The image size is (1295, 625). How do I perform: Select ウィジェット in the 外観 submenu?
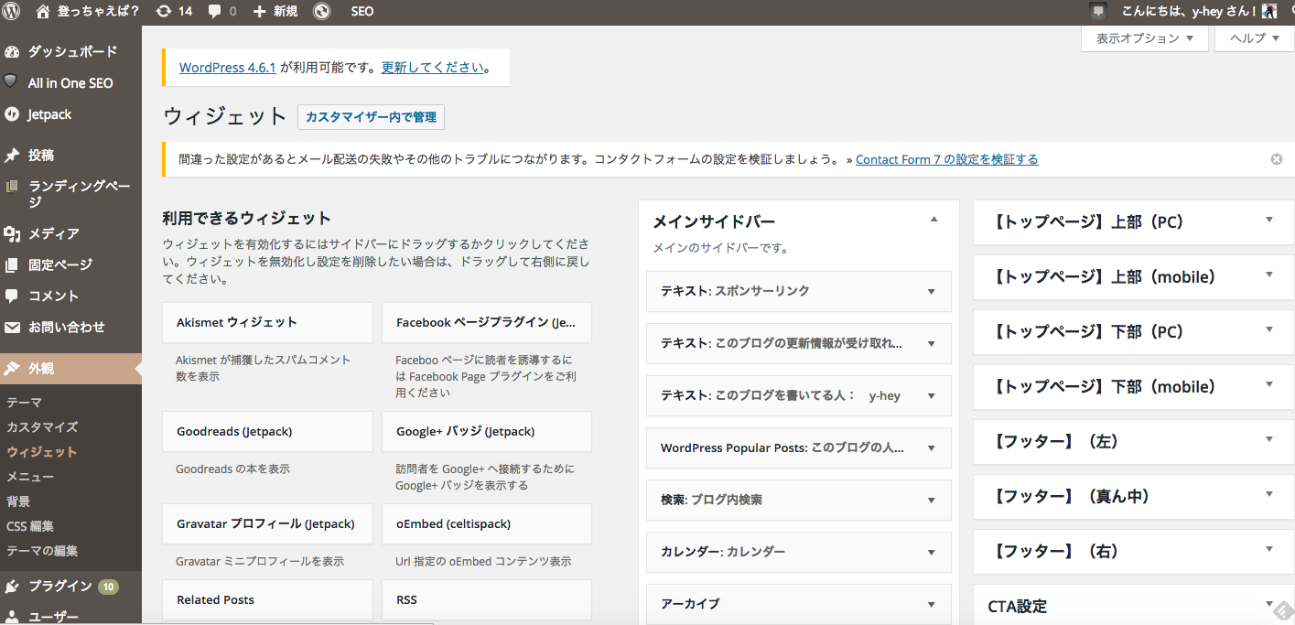coord(42,452)
